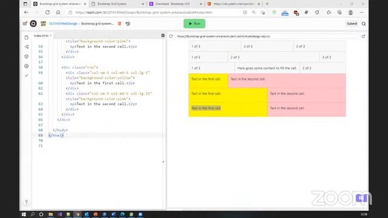Click the highlighted 'Text in the first cell' text

tap(206, 108)
